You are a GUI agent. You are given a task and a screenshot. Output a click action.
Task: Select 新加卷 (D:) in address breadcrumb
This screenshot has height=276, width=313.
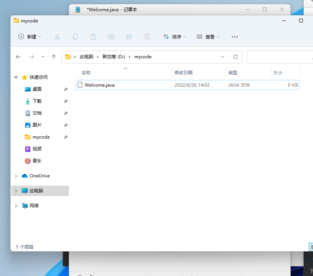[113, 57]
